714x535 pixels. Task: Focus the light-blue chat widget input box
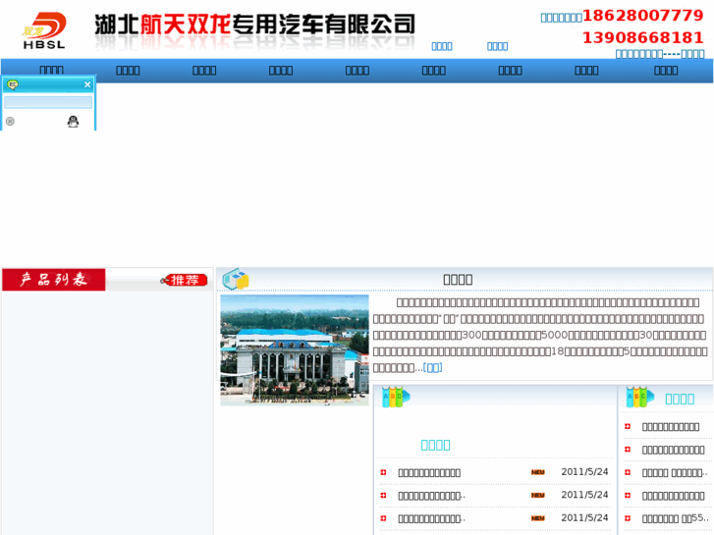(x=48, y=102)
